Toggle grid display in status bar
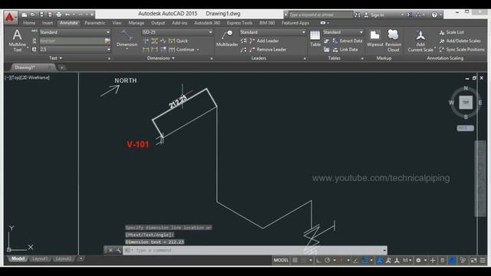 [x=295, y=260]
